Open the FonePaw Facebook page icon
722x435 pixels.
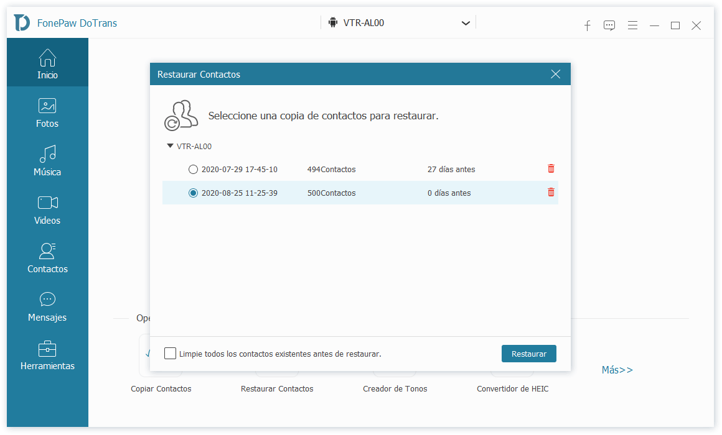[x=587, y=26]
